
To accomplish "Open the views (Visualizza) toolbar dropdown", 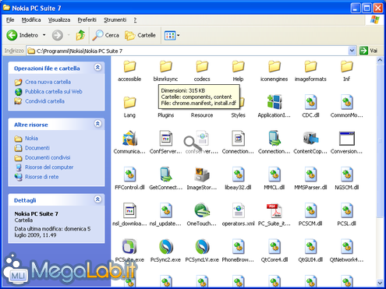I will [179, 35].
